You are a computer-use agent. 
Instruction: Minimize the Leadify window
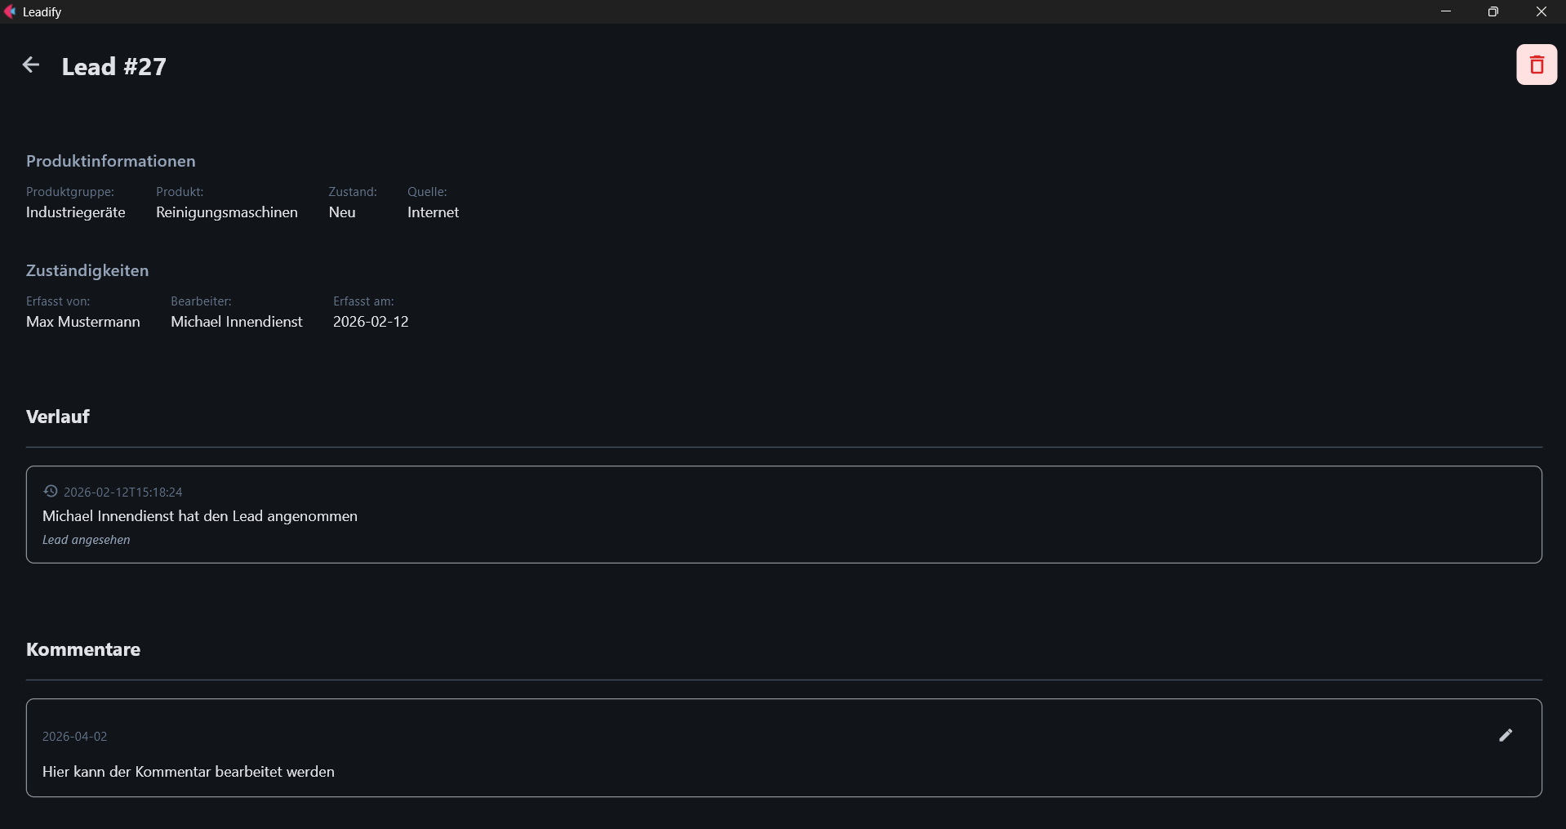click(x=1446, y=11)
